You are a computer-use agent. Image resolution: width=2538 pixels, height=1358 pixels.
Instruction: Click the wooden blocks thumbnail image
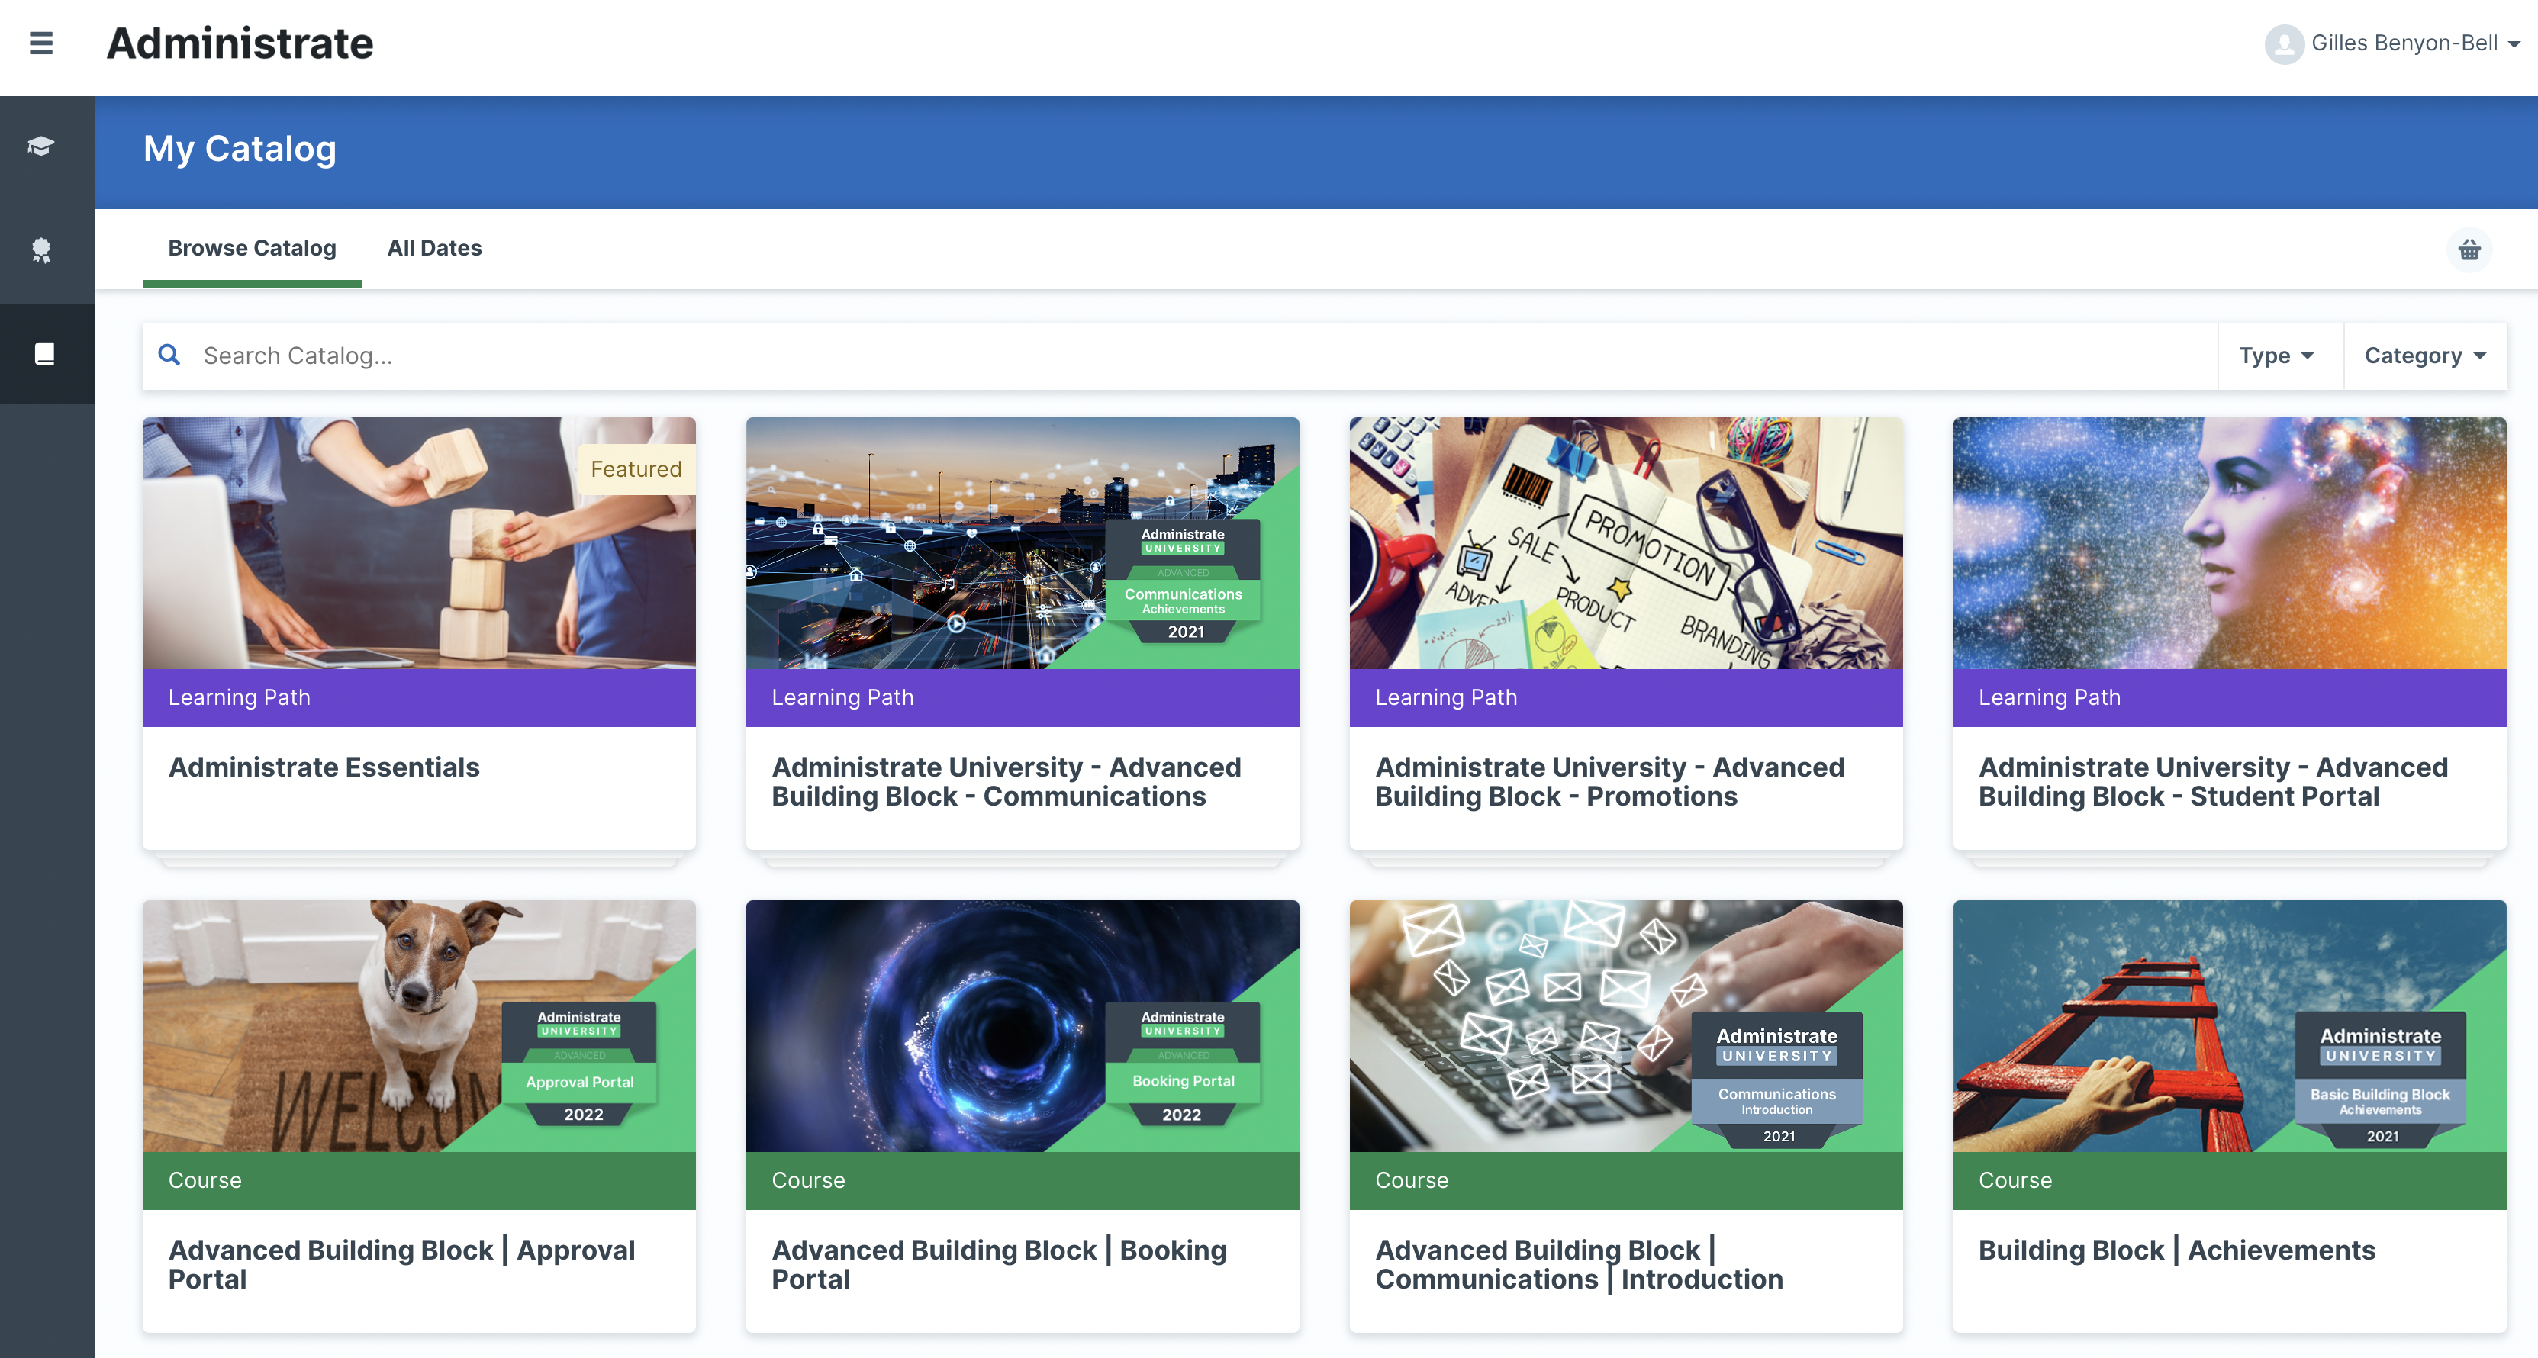tap(419, 544)
